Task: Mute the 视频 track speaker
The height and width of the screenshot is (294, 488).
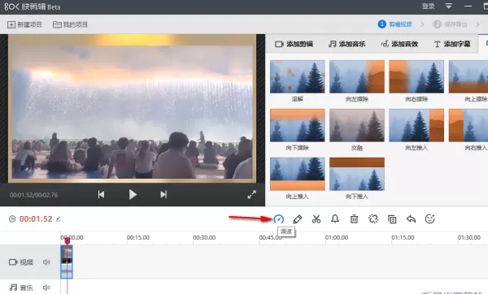Action: [x=46, y=262]
